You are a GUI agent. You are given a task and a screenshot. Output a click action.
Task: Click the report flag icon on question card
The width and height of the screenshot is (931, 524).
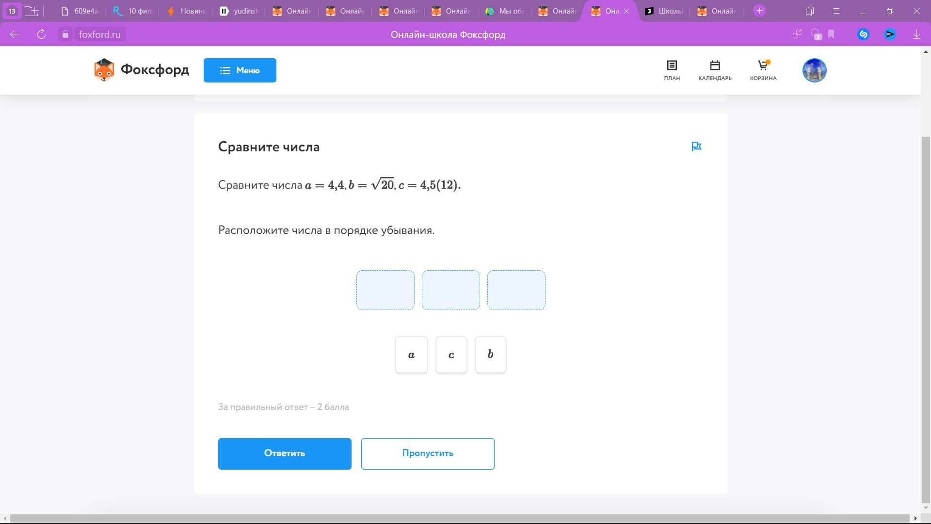pyautogui.click(x=696, y=147)
